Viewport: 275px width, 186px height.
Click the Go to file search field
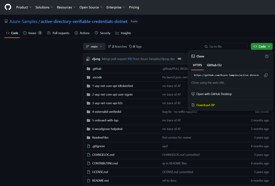tap(225, 47)
